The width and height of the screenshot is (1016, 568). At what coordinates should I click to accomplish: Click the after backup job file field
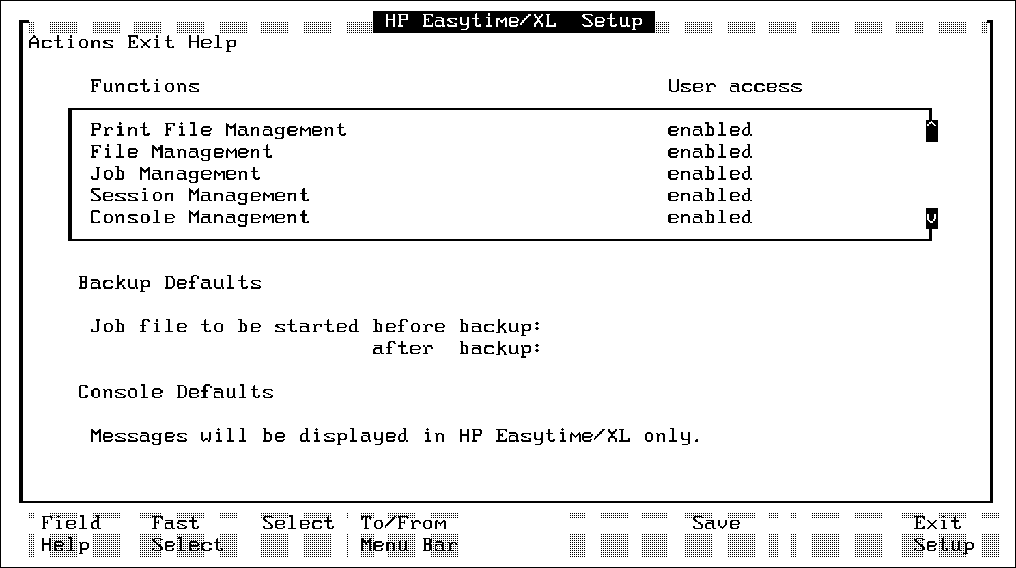[615, 349]
